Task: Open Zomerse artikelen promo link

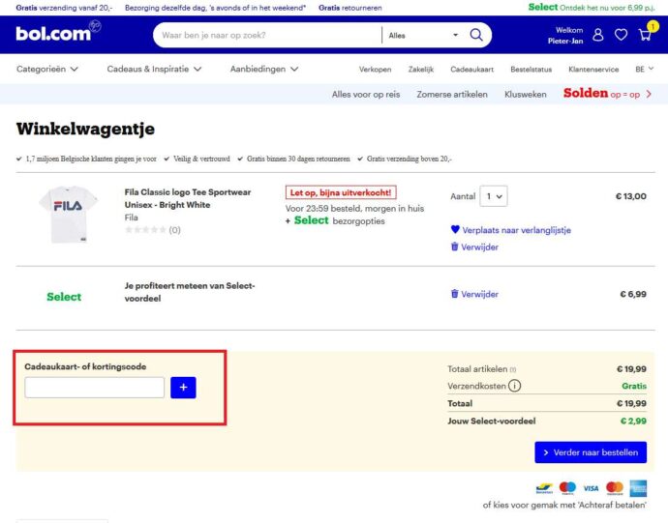Action: click(x=452, y=95)
